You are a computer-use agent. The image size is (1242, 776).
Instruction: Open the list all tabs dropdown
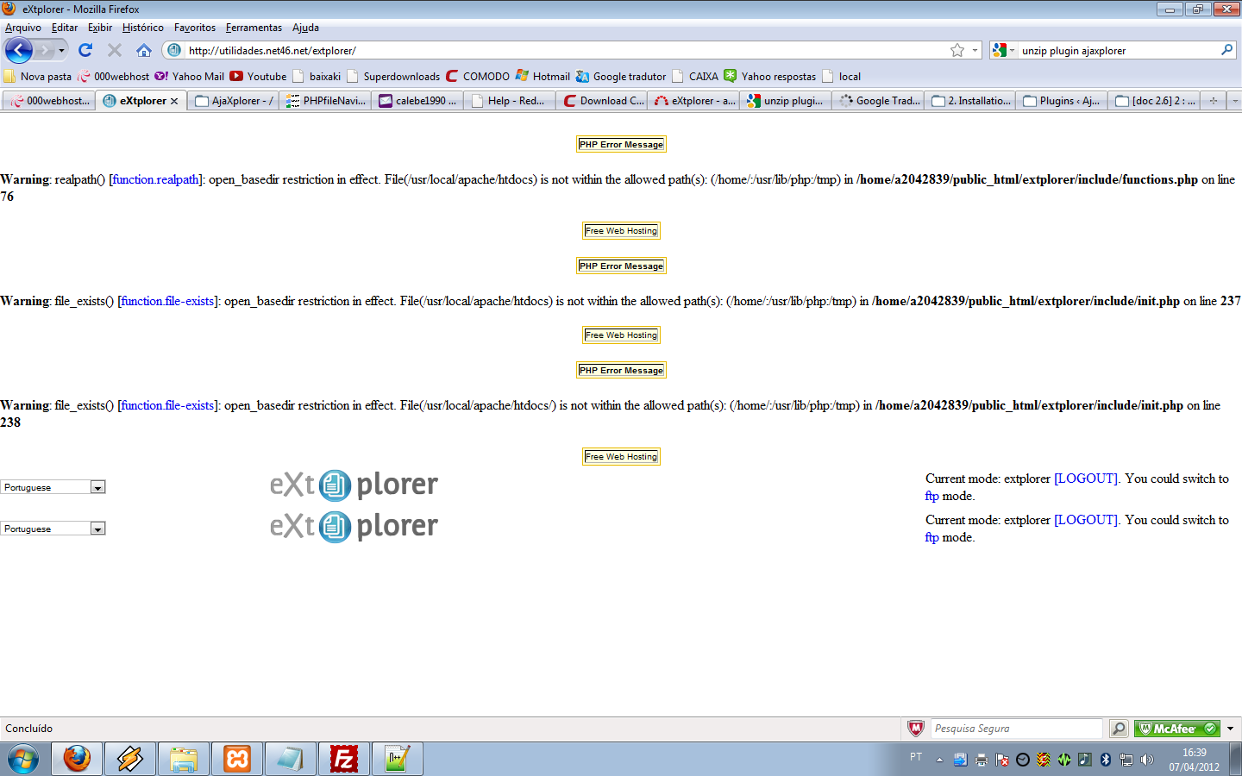[x=1234, y=101]
